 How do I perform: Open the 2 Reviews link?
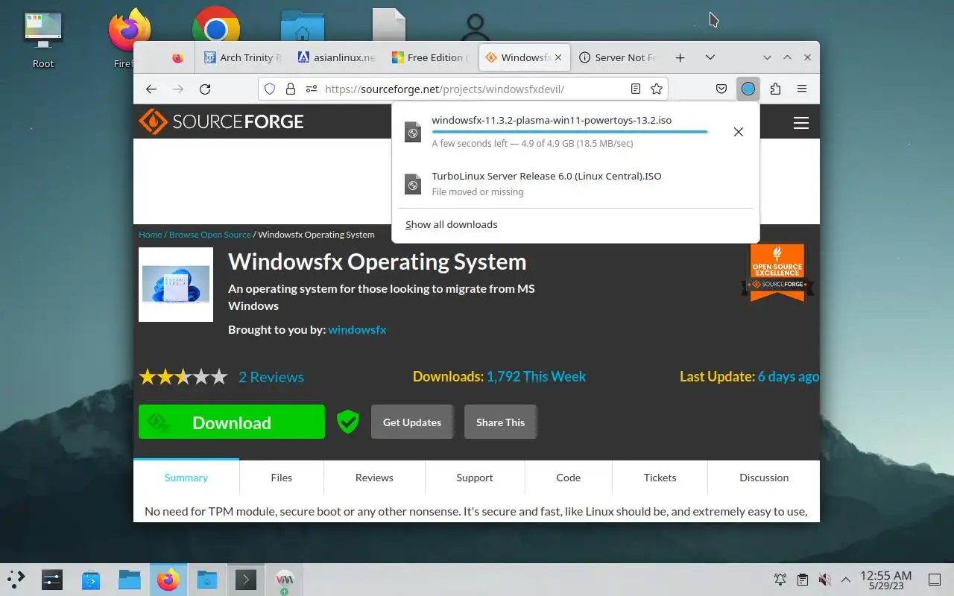point(271,377)
